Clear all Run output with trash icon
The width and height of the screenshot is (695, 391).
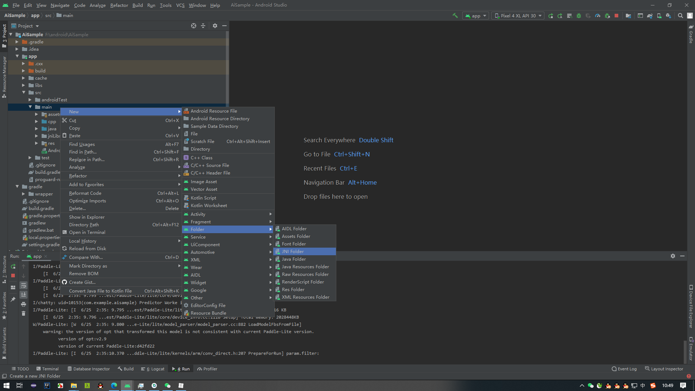point(24,314)
